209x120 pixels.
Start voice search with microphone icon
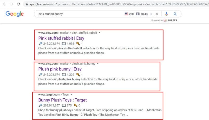(166, 14)
